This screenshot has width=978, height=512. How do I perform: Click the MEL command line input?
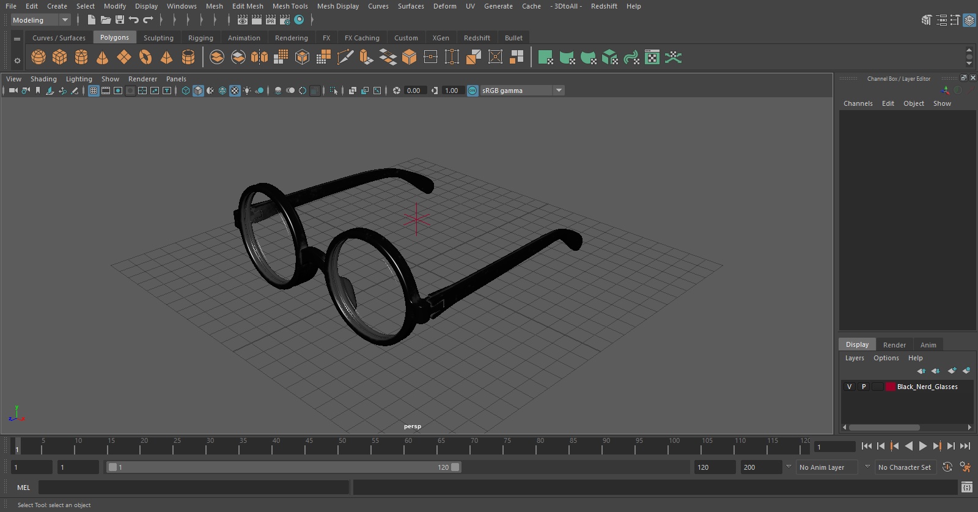click(x=194, y=488)
